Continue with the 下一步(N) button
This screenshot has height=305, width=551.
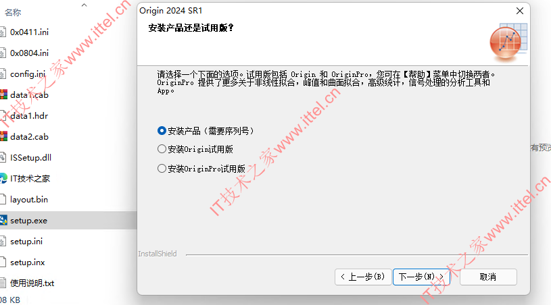[421, 277]
